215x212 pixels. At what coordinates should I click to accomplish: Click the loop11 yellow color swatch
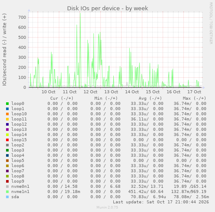[x=7, y=119]
